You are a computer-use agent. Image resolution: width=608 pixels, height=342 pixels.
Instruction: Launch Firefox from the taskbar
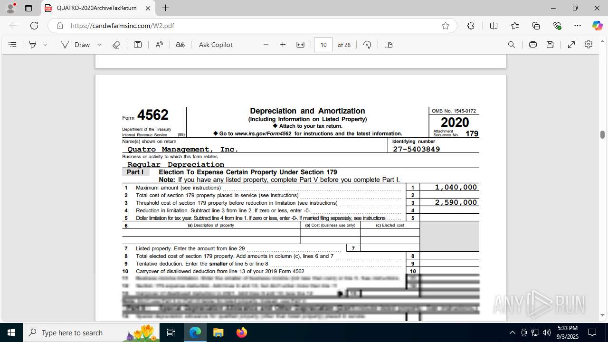coord(241,332)
